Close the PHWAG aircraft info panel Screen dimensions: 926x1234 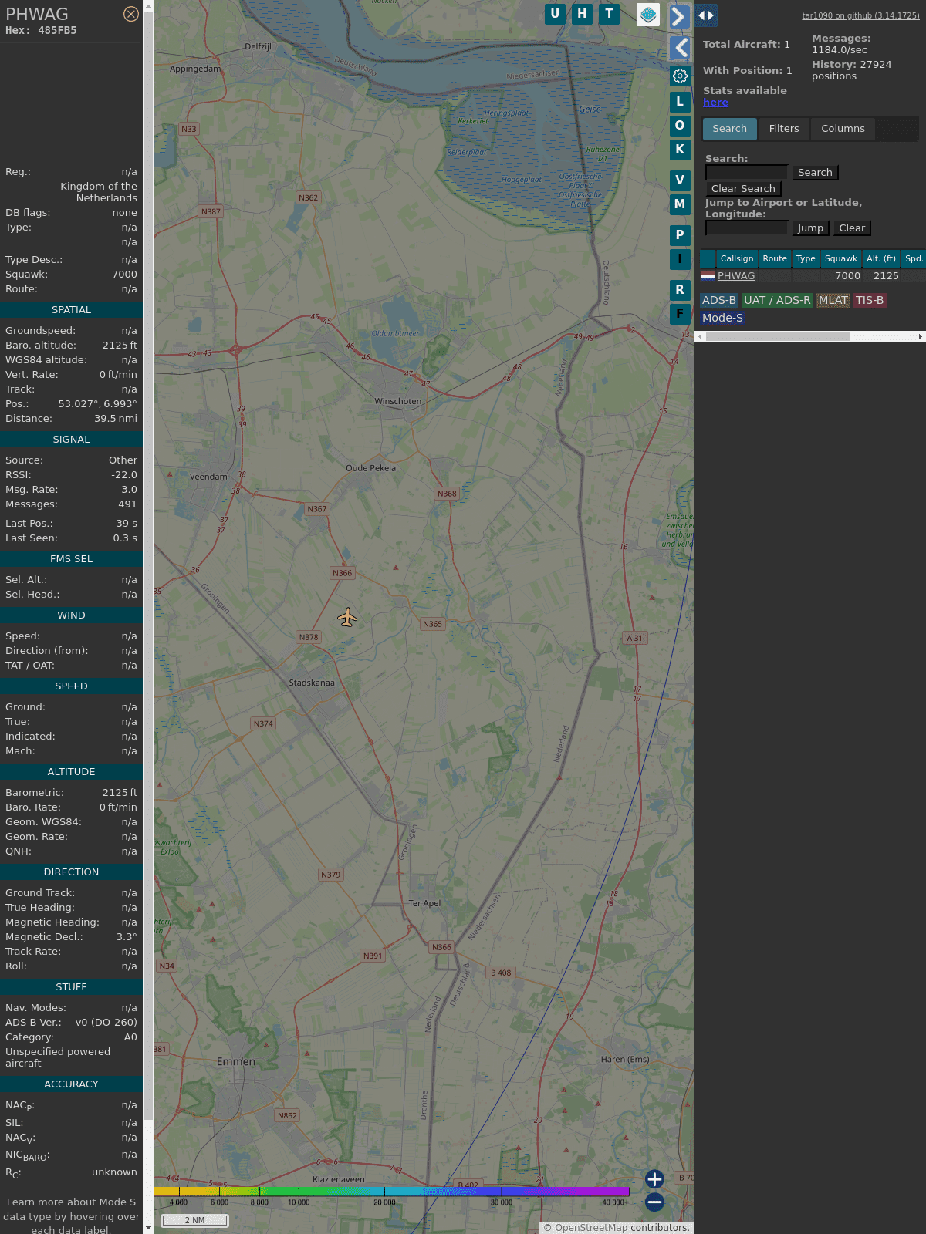131,14
